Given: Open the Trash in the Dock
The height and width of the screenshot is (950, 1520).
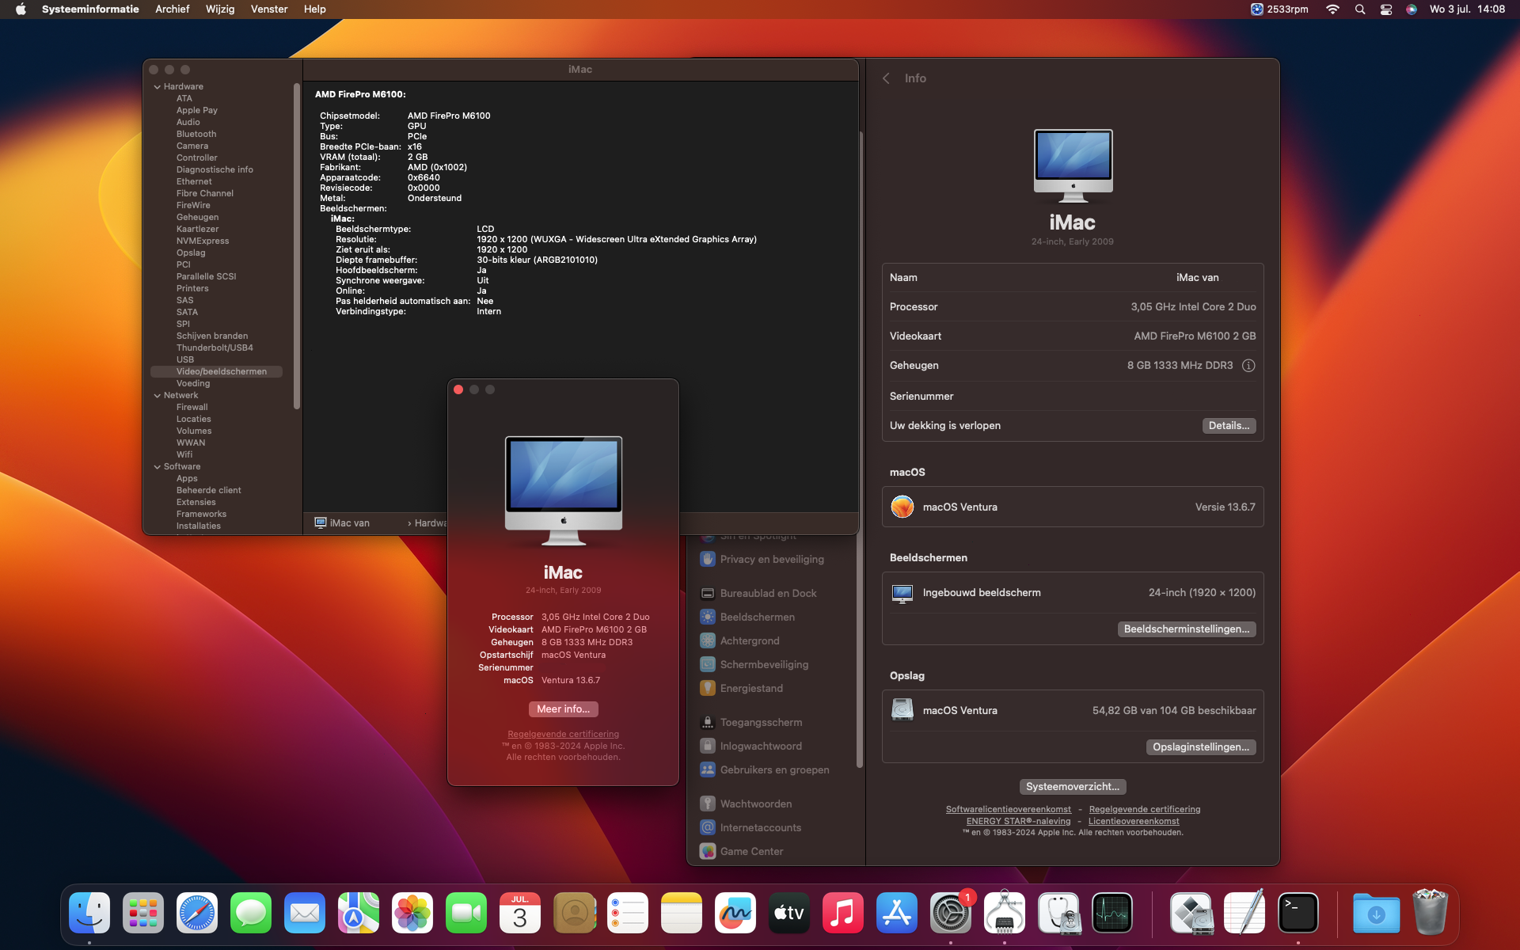Looking at the screenshot, I should pyautogui.click(x=1431, y=913).
